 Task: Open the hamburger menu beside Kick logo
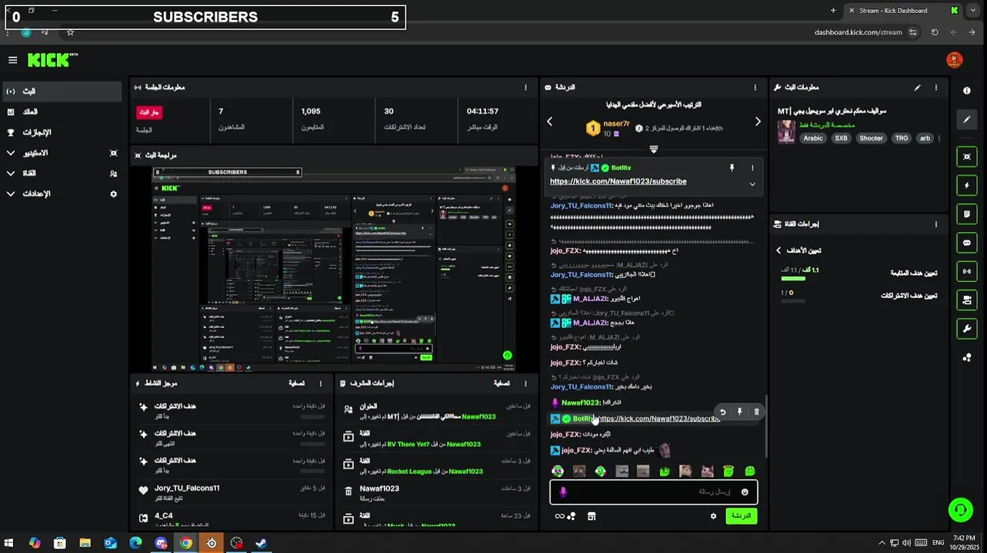pyautogui.click(x=12, y=60)
